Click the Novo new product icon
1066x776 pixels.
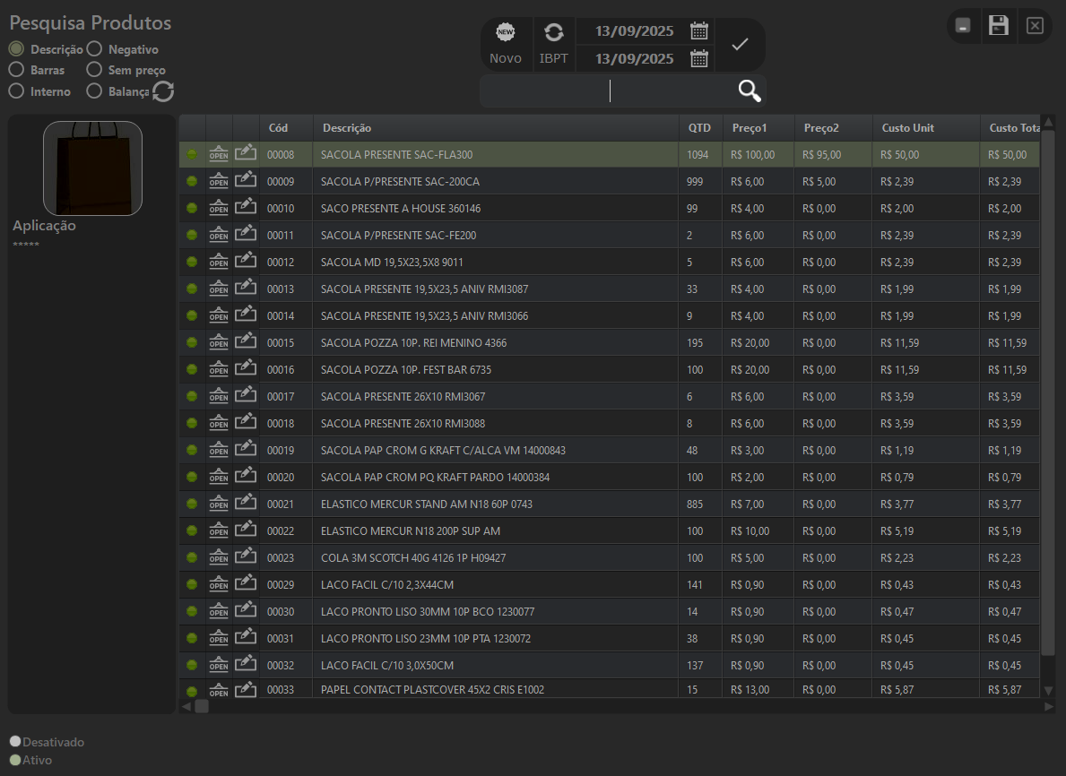[506, 33]
